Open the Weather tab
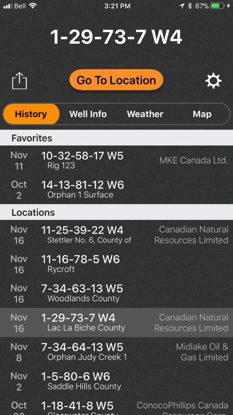This screenshot has width=233, height=415. (x=145, y=114)
